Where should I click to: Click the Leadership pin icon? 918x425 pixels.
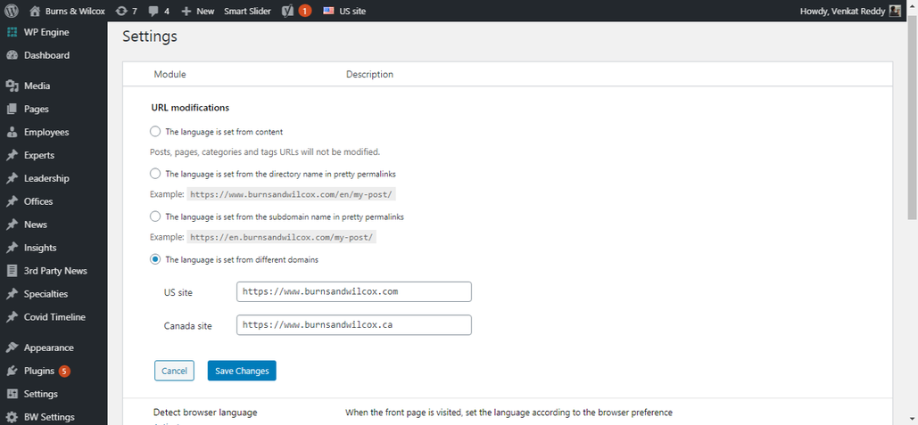point(12,178)
